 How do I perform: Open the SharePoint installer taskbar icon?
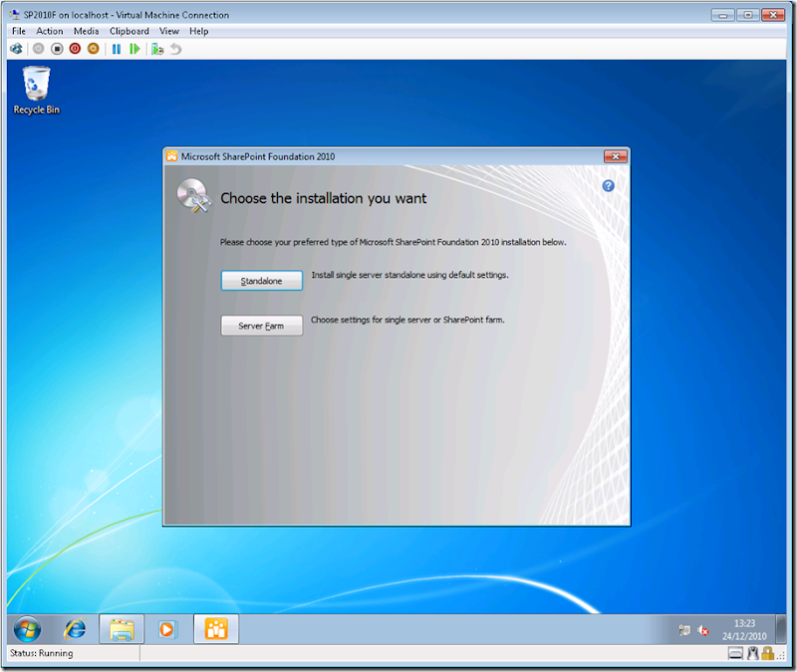tap(215, 629)
